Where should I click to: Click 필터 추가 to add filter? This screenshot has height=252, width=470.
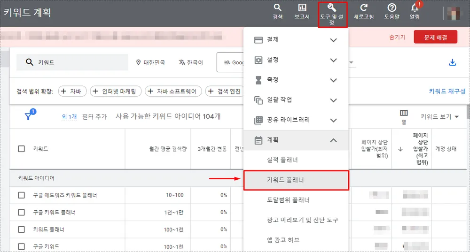coord(94,116)
